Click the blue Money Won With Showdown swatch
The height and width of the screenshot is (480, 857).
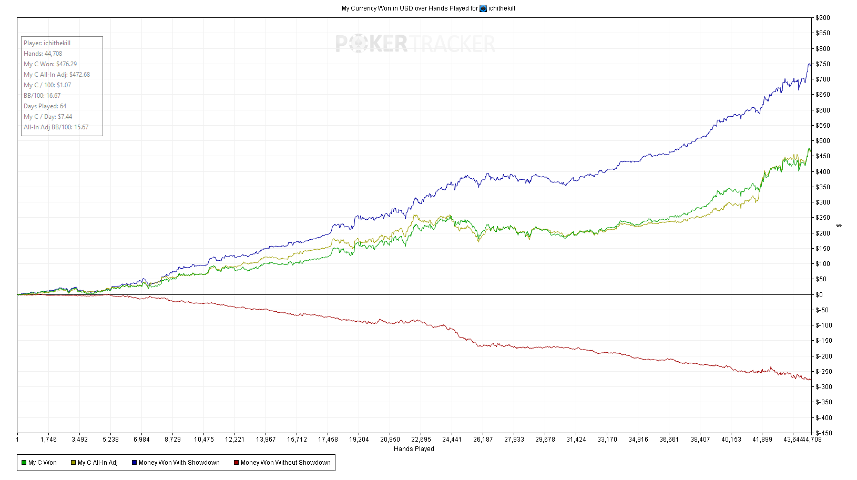[134, 463]
